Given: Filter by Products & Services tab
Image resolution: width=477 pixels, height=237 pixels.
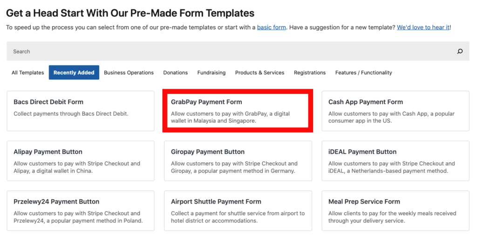Looking at the screenshot, I should 259,72.
